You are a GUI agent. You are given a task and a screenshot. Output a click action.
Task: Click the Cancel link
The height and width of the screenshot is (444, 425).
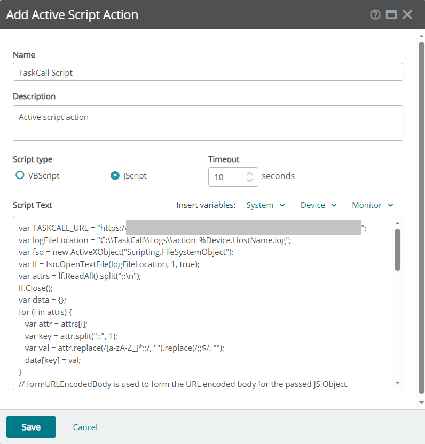(x=85, y=427)
